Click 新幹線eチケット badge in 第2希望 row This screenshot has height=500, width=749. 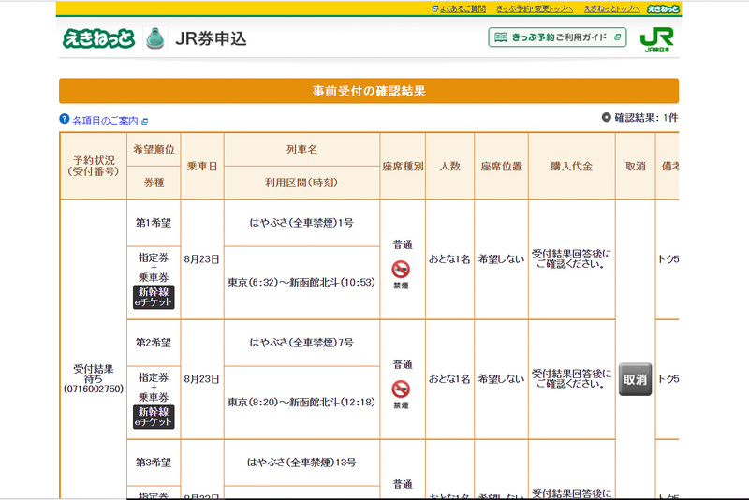[x=154, y=417]
